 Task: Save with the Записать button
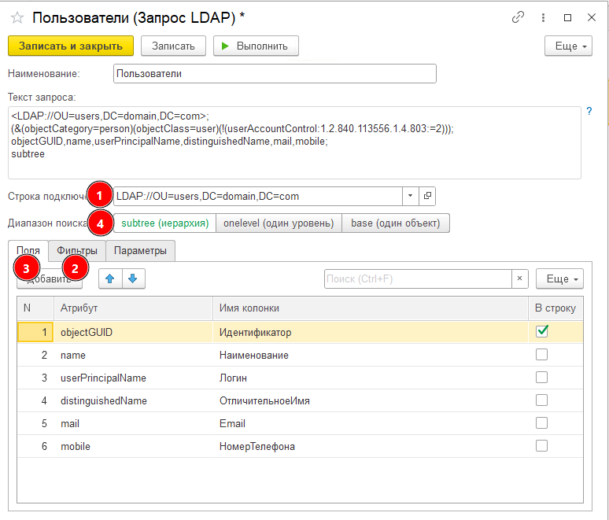coord(173,46)
